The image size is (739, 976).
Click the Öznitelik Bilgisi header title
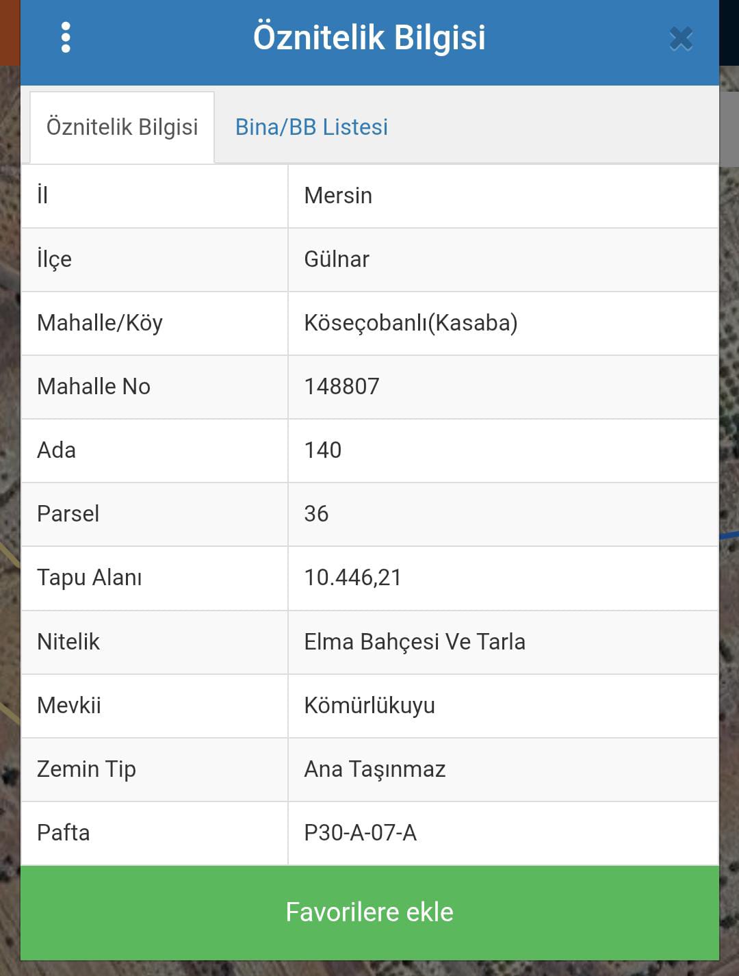click(369, 37)
